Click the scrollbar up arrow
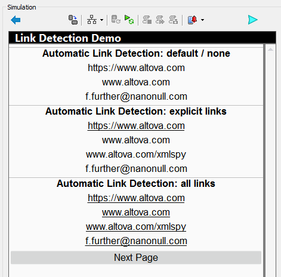The height and width of the screenshot is (277, 281). pos(270,50)
